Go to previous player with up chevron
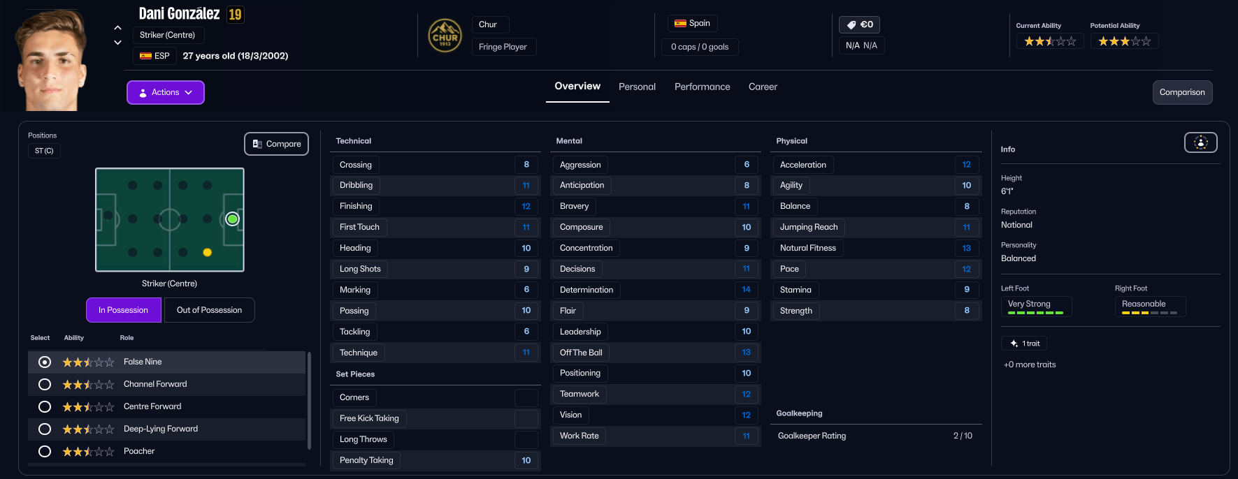 pyautogui.click(x=117, y=28)
